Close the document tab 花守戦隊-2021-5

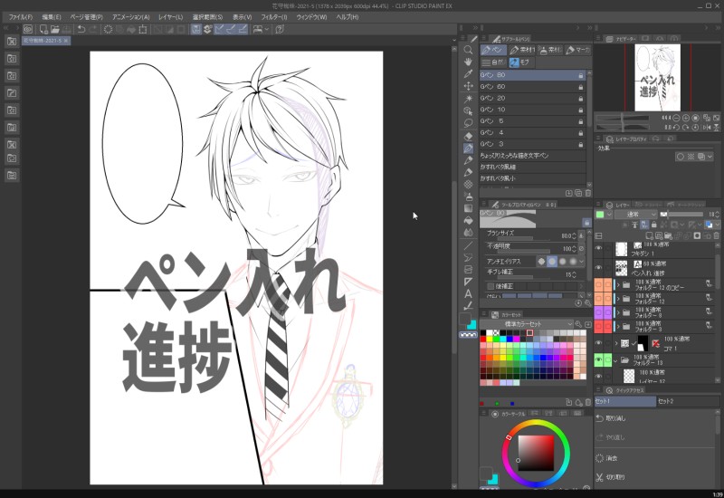click(x=65, y=41)
